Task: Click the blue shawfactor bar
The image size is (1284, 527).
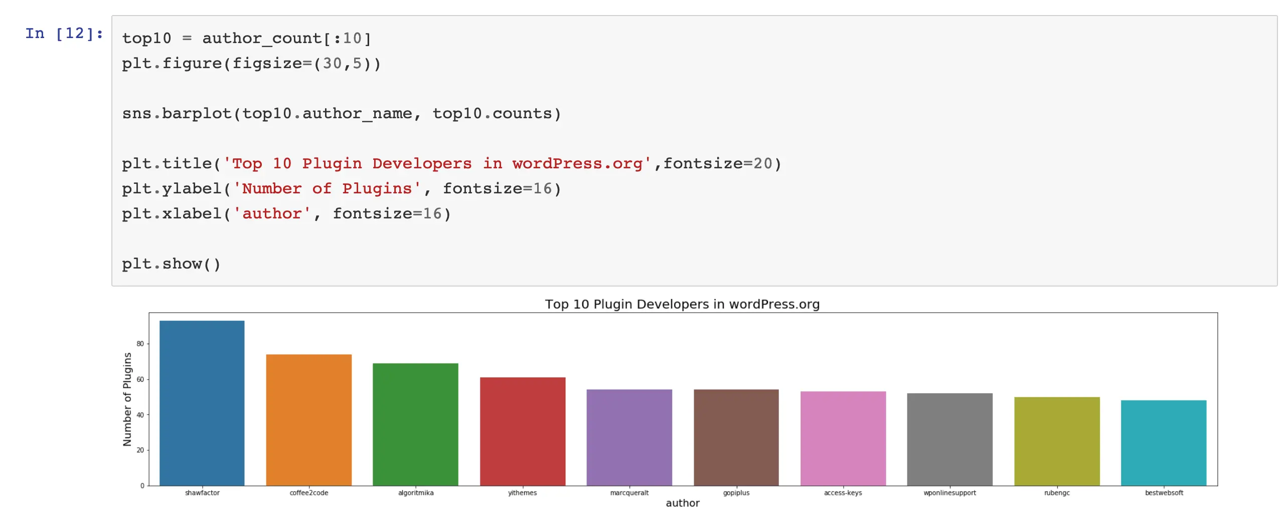Action: coord(202,403)
